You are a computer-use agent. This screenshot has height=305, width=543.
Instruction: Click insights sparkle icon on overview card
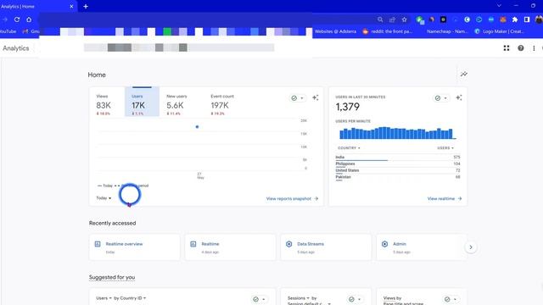(x=316, y=98)
